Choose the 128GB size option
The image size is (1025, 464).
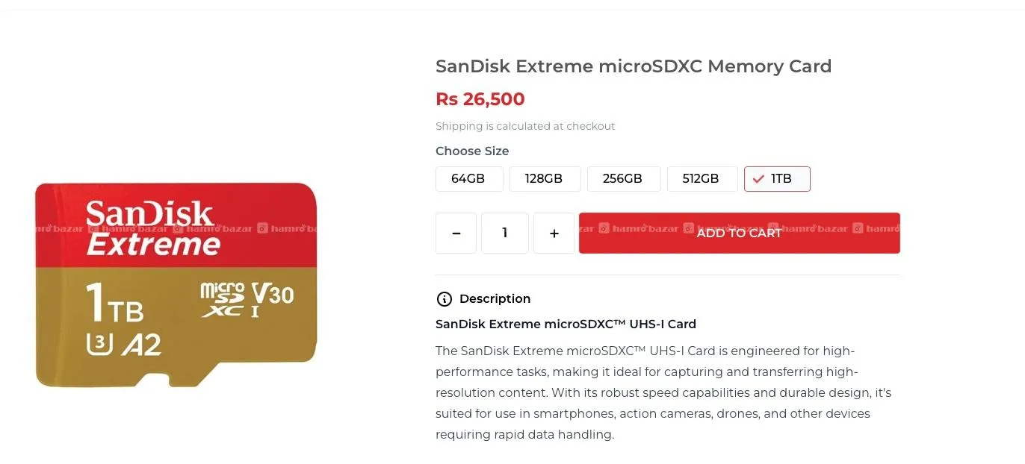[544, 179]
